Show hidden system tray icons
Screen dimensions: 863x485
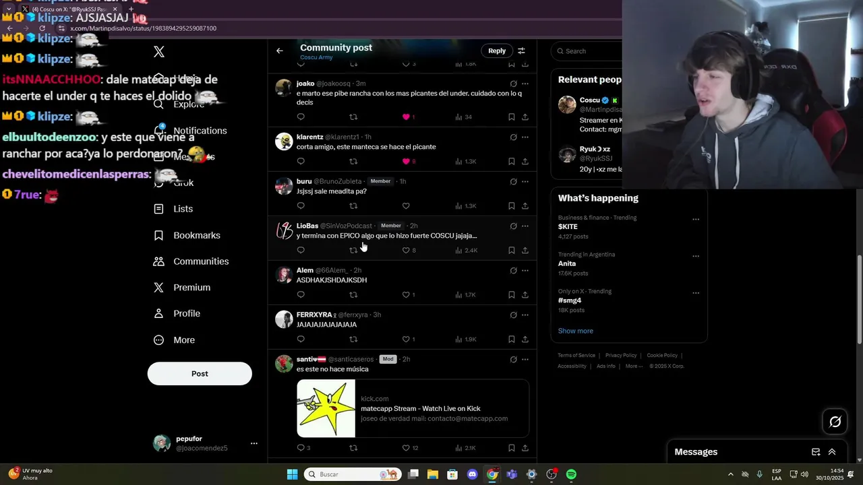coord(730,474)
